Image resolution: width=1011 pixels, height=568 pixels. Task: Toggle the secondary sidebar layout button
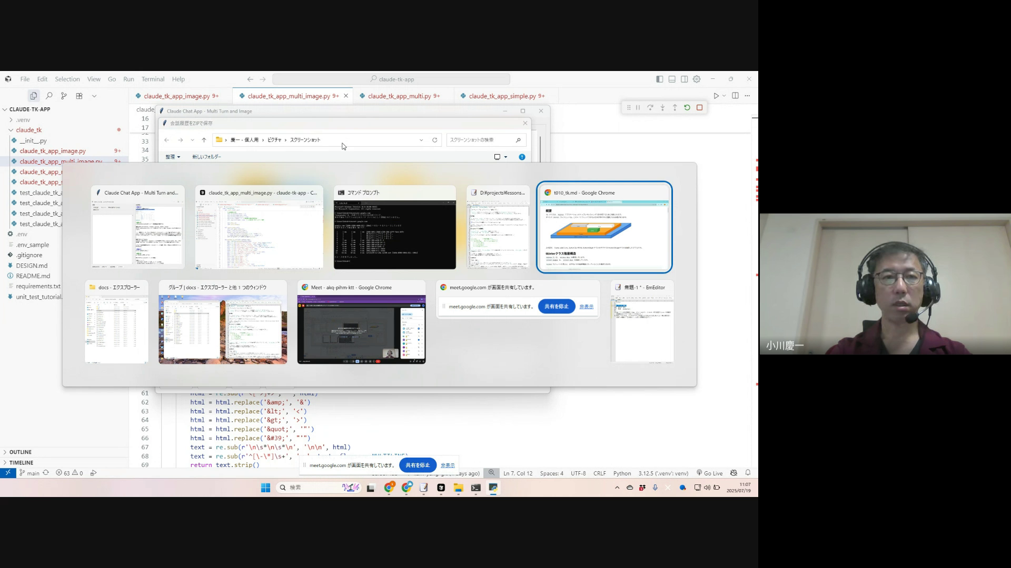coord(684,79)
